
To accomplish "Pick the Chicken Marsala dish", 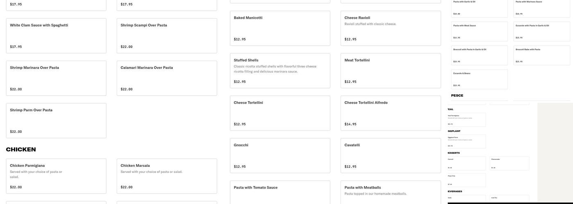I will 167,176.
